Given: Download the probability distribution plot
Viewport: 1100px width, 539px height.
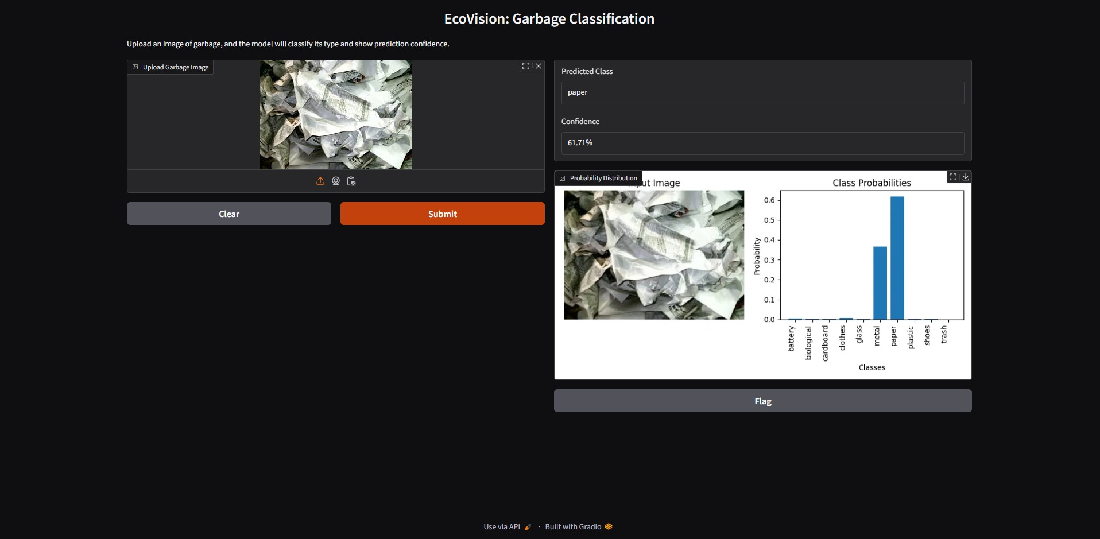Looking at the screenshot, I should (966, 177).
